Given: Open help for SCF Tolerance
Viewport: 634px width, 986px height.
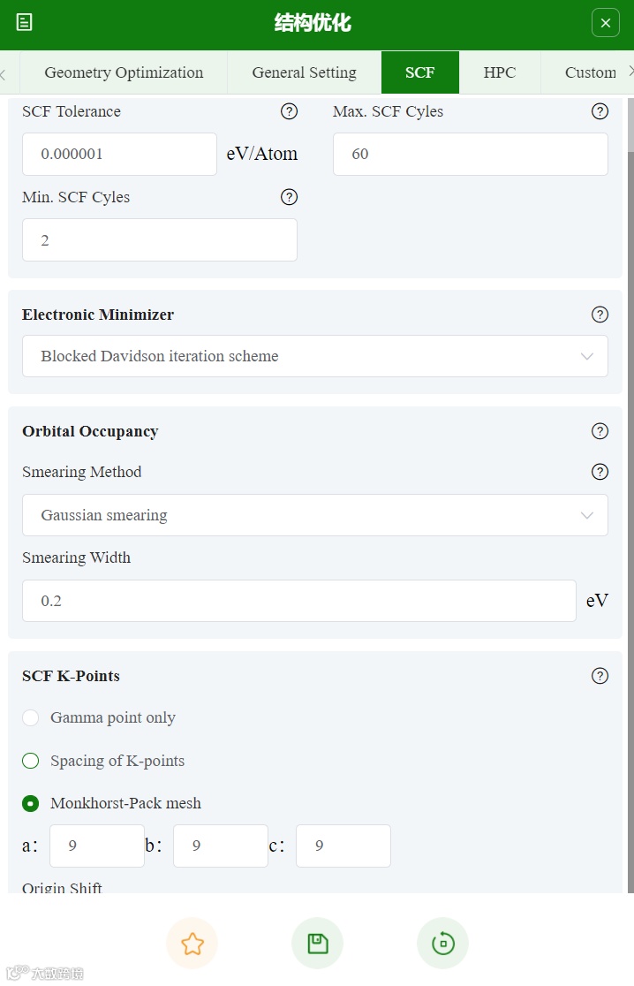Looking at the screenshot, I should click(x=289, y=111).
